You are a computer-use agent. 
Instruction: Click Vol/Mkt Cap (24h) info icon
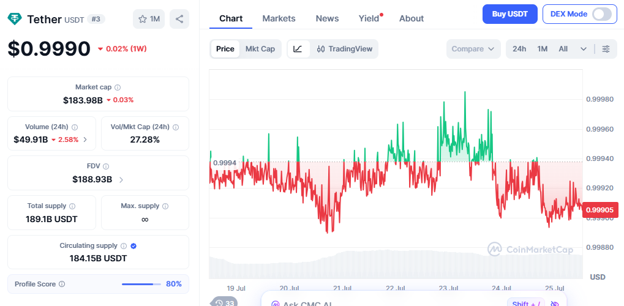coord(176,127)
